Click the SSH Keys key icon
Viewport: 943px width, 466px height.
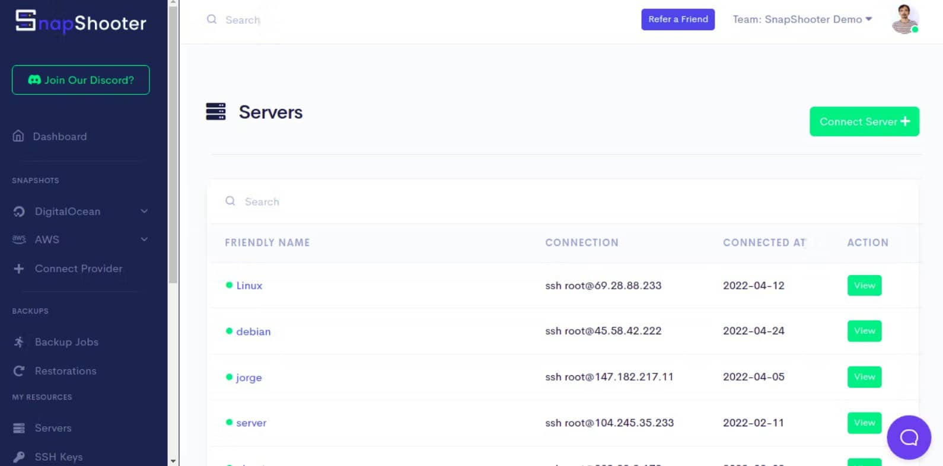19,457
